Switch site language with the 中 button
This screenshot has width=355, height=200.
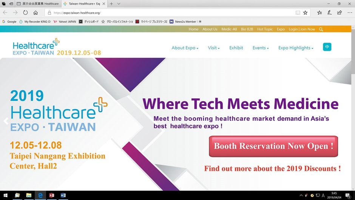327,47
